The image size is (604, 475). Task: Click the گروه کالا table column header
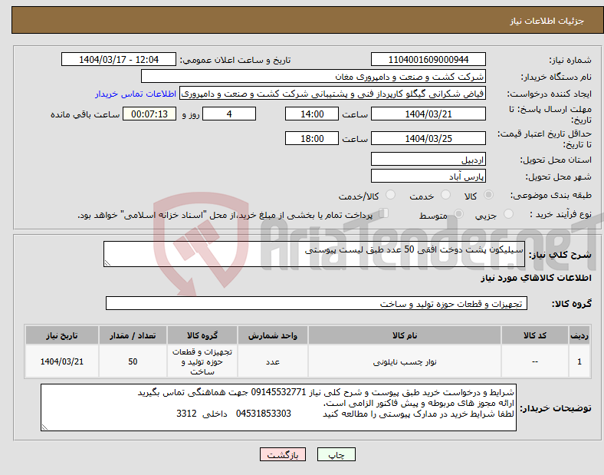(202, 335)
